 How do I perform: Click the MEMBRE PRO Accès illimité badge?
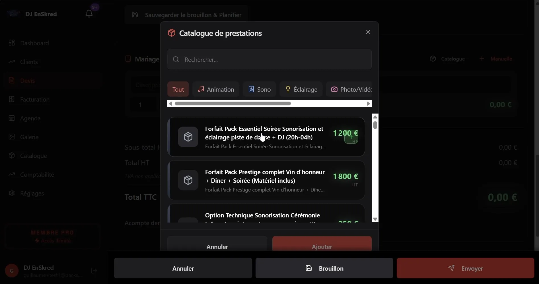click(53, 236)
